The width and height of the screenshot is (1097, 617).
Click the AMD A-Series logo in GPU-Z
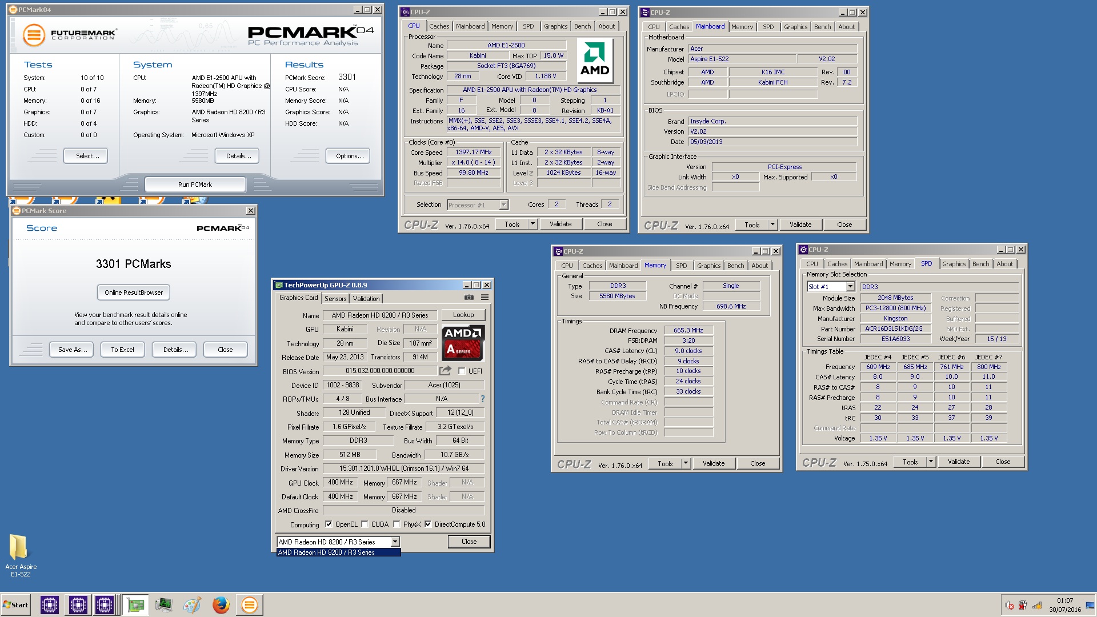tap(463, 343)
